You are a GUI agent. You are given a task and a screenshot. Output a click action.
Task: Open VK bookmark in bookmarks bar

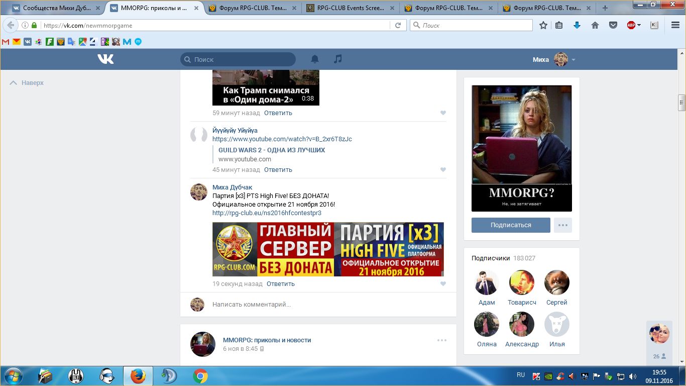[28, 42]
